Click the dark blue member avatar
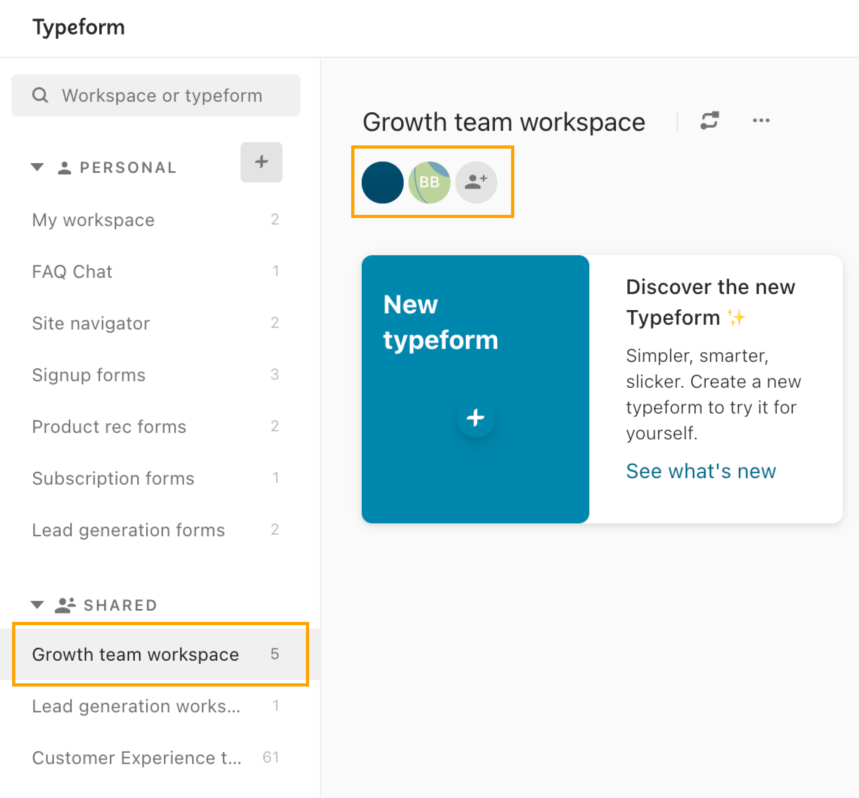859x798 pixels. 382,182
